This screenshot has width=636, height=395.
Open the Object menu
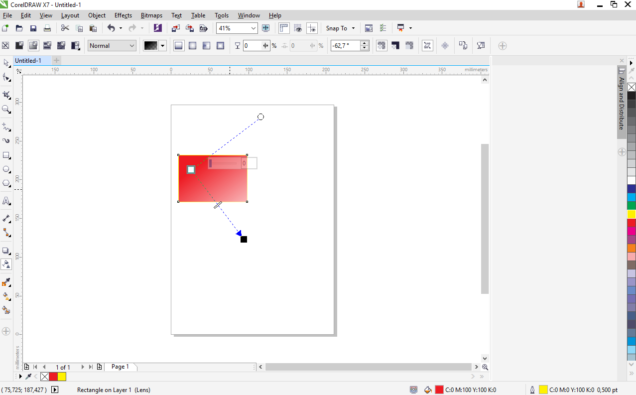(97, 15)
